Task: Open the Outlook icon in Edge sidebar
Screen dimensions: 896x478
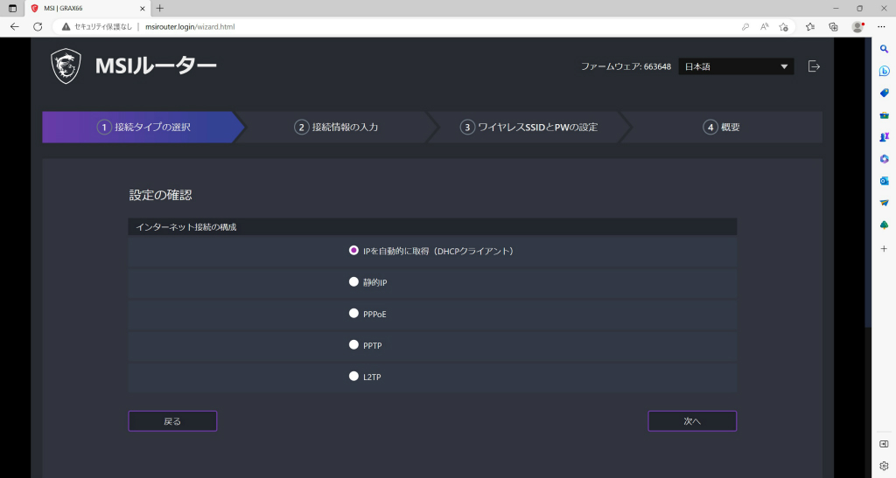Action: (884, 181)
